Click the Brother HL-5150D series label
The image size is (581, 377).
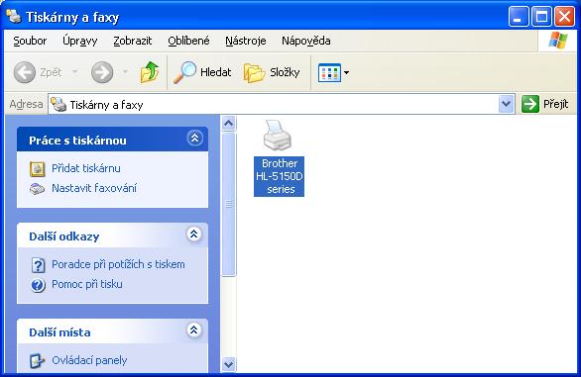tap(280, 176)
